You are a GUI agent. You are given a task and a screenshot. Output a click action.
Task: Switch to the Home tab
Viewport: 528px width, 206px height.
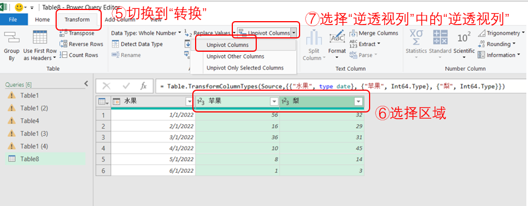point(42,19)
